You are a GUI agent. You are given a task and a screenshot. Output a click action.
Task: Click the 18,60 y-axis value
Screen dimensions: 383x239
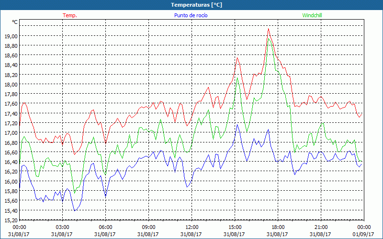[11, 55]
